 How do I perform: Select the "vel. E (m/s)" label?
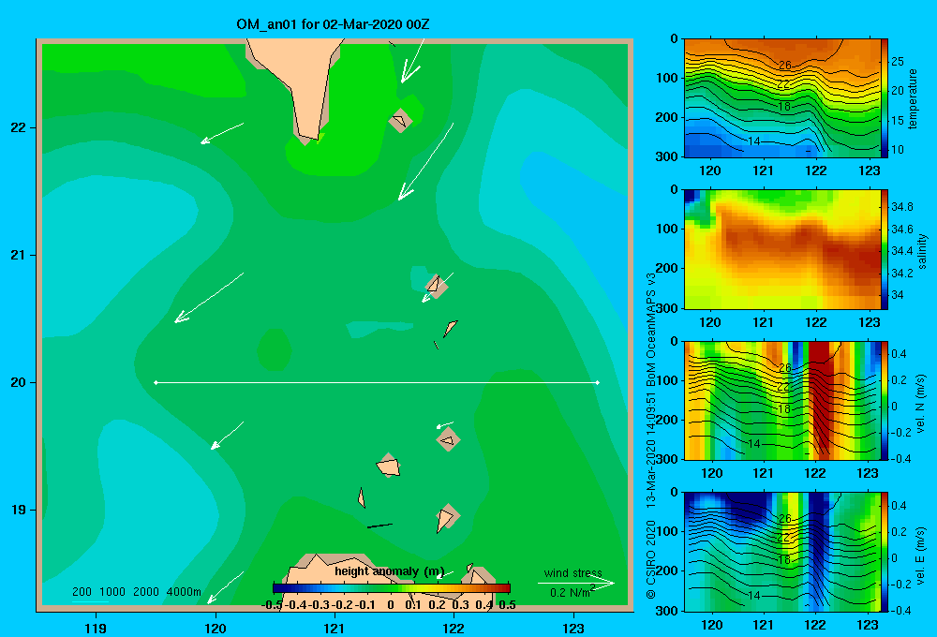pyautogui.click(x=920, y=556)
